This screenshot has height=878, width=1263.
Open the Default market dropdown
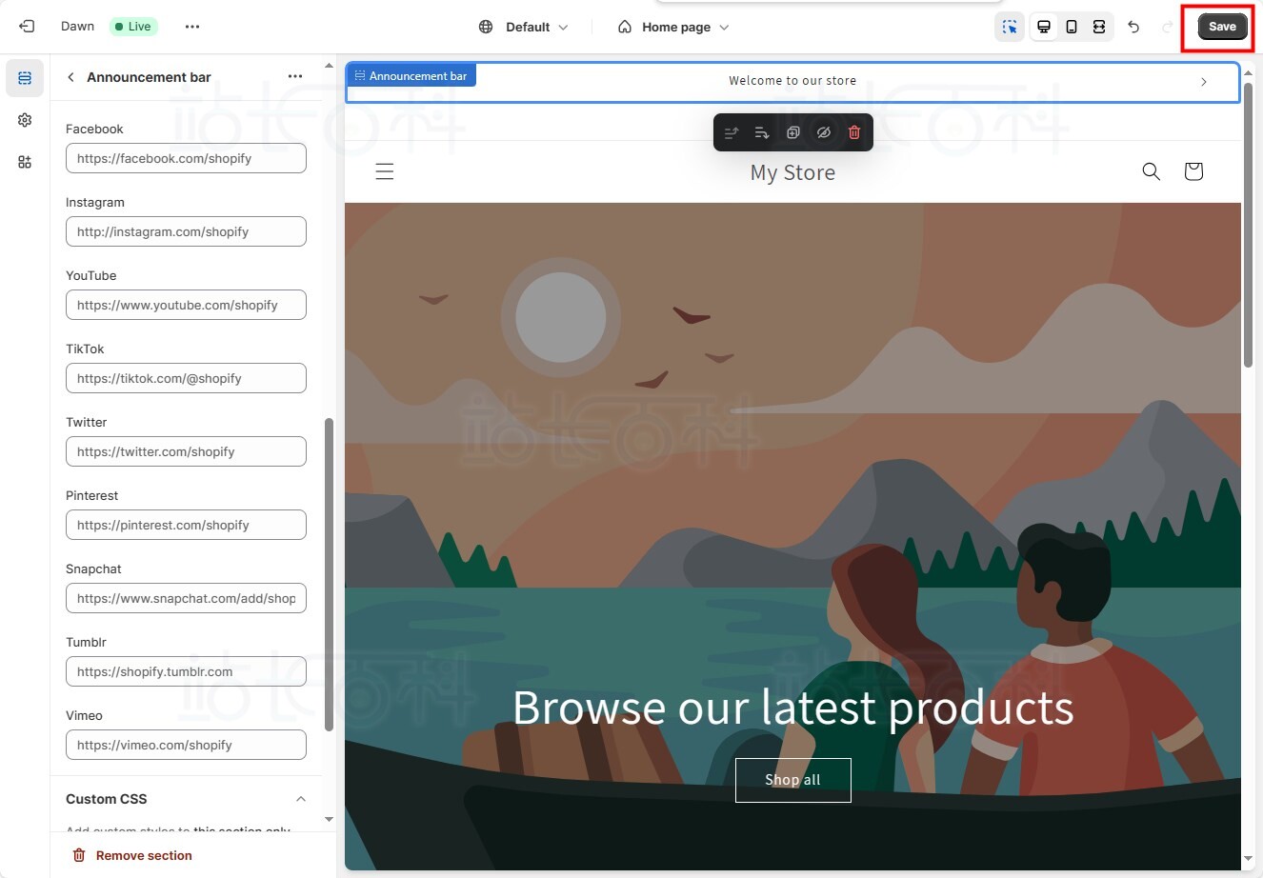[x=524, y=27]
